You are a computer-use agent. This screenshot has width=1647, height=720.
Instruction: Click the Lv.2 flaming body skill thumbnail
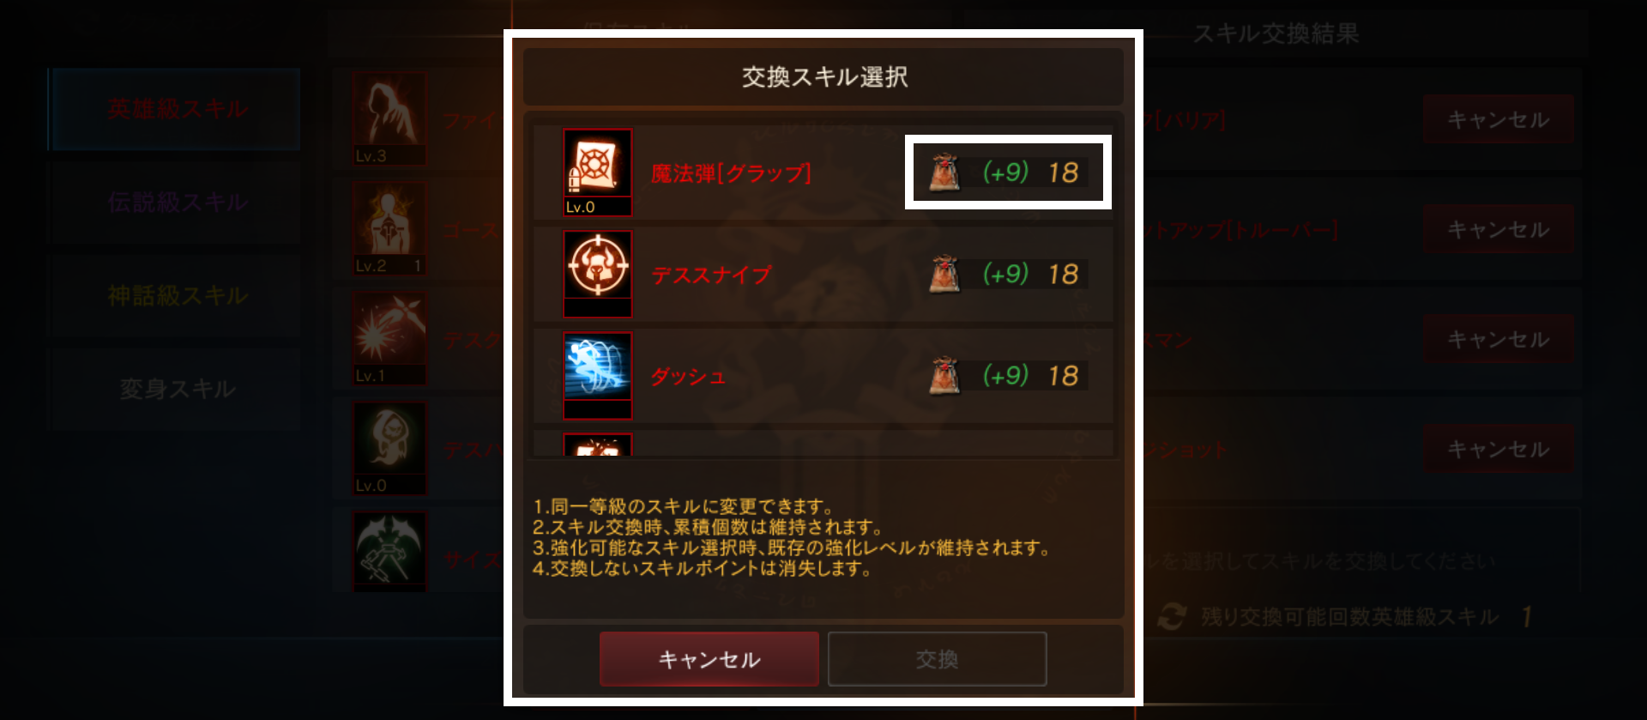[389, 228]
